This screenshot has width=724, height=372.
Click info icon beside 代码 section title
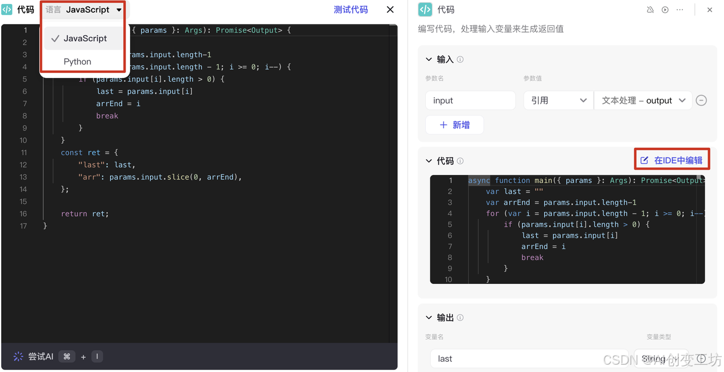click(460, 161)
